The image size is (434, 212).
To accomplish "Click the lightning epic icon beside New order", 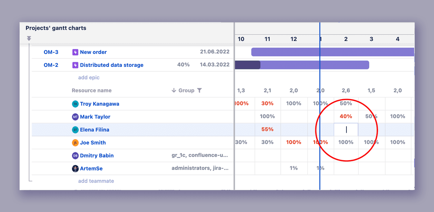I will [75, 52].
